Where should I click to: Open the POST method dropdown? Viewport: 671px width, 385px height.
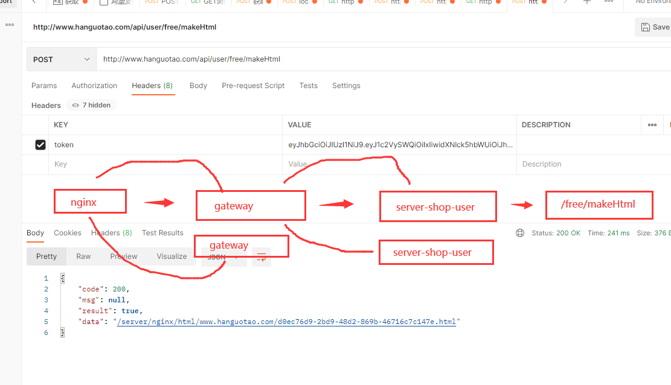tap(62, 60)
